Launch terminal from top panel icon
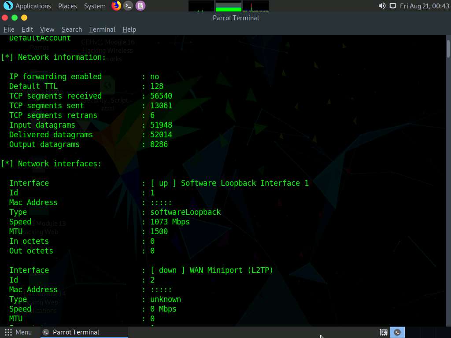The height and width of the screenshot is (338, 451). pos(128,6)
